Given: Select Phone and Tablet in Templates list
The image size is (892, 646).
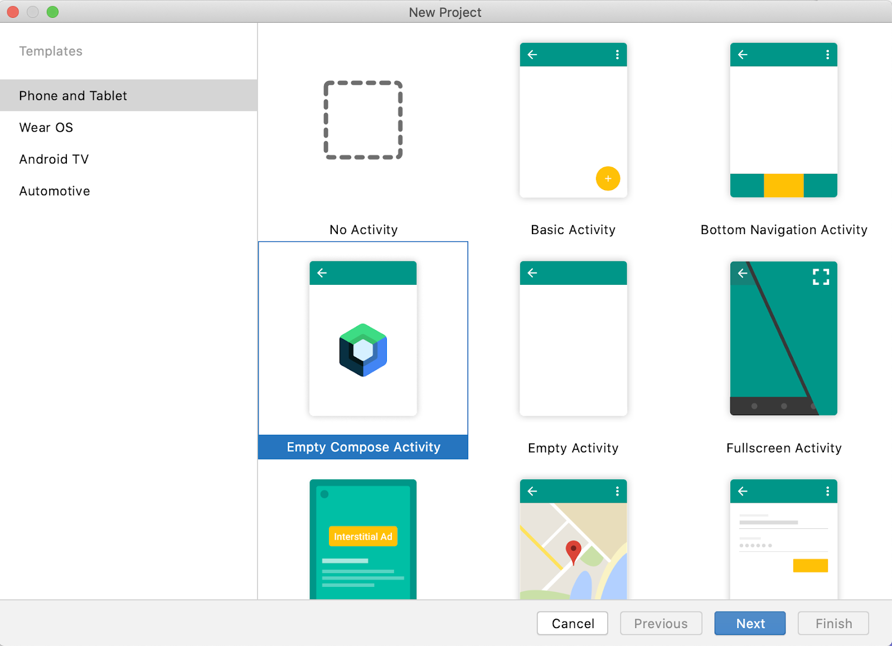Looking at the screenshot, I should coord(72,95).
